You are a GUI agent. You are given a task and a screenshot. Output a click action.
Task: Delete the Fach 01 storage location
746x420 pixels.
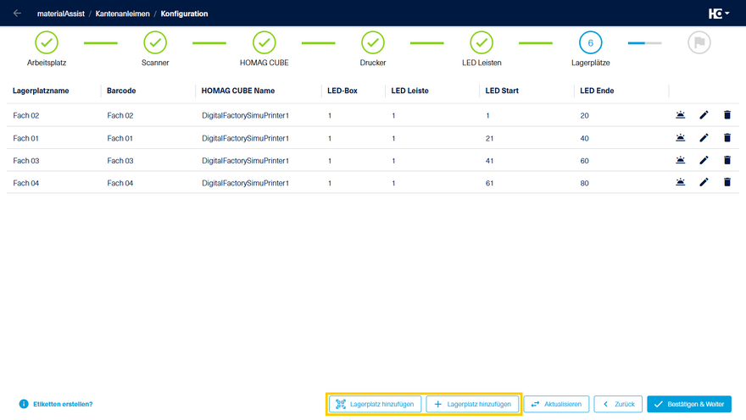tap(727, 138)
